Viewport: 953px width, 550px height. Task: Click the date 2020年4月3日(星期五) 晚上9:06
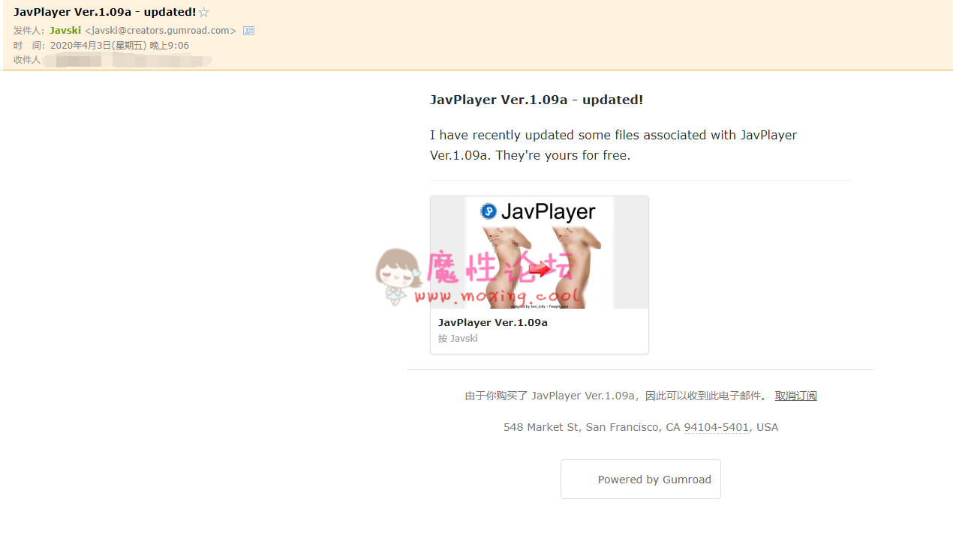tap(119, 46)
